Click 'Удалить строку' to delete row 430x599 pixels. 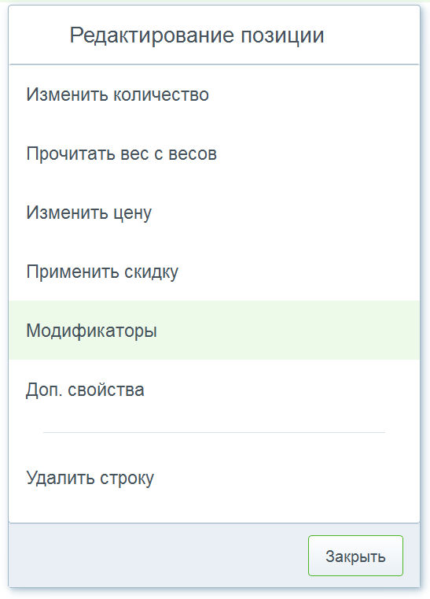(214, 478)
